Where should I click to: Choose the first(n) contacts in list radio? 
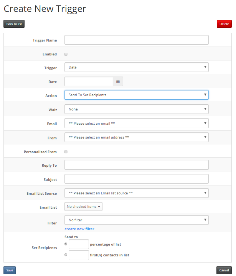tap(66, 255)
